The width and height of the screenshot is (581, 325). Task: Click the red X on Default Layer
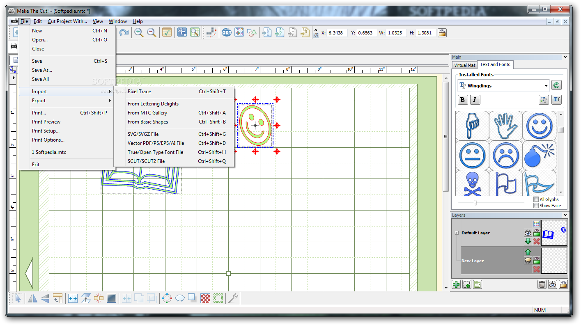point(536,241)
